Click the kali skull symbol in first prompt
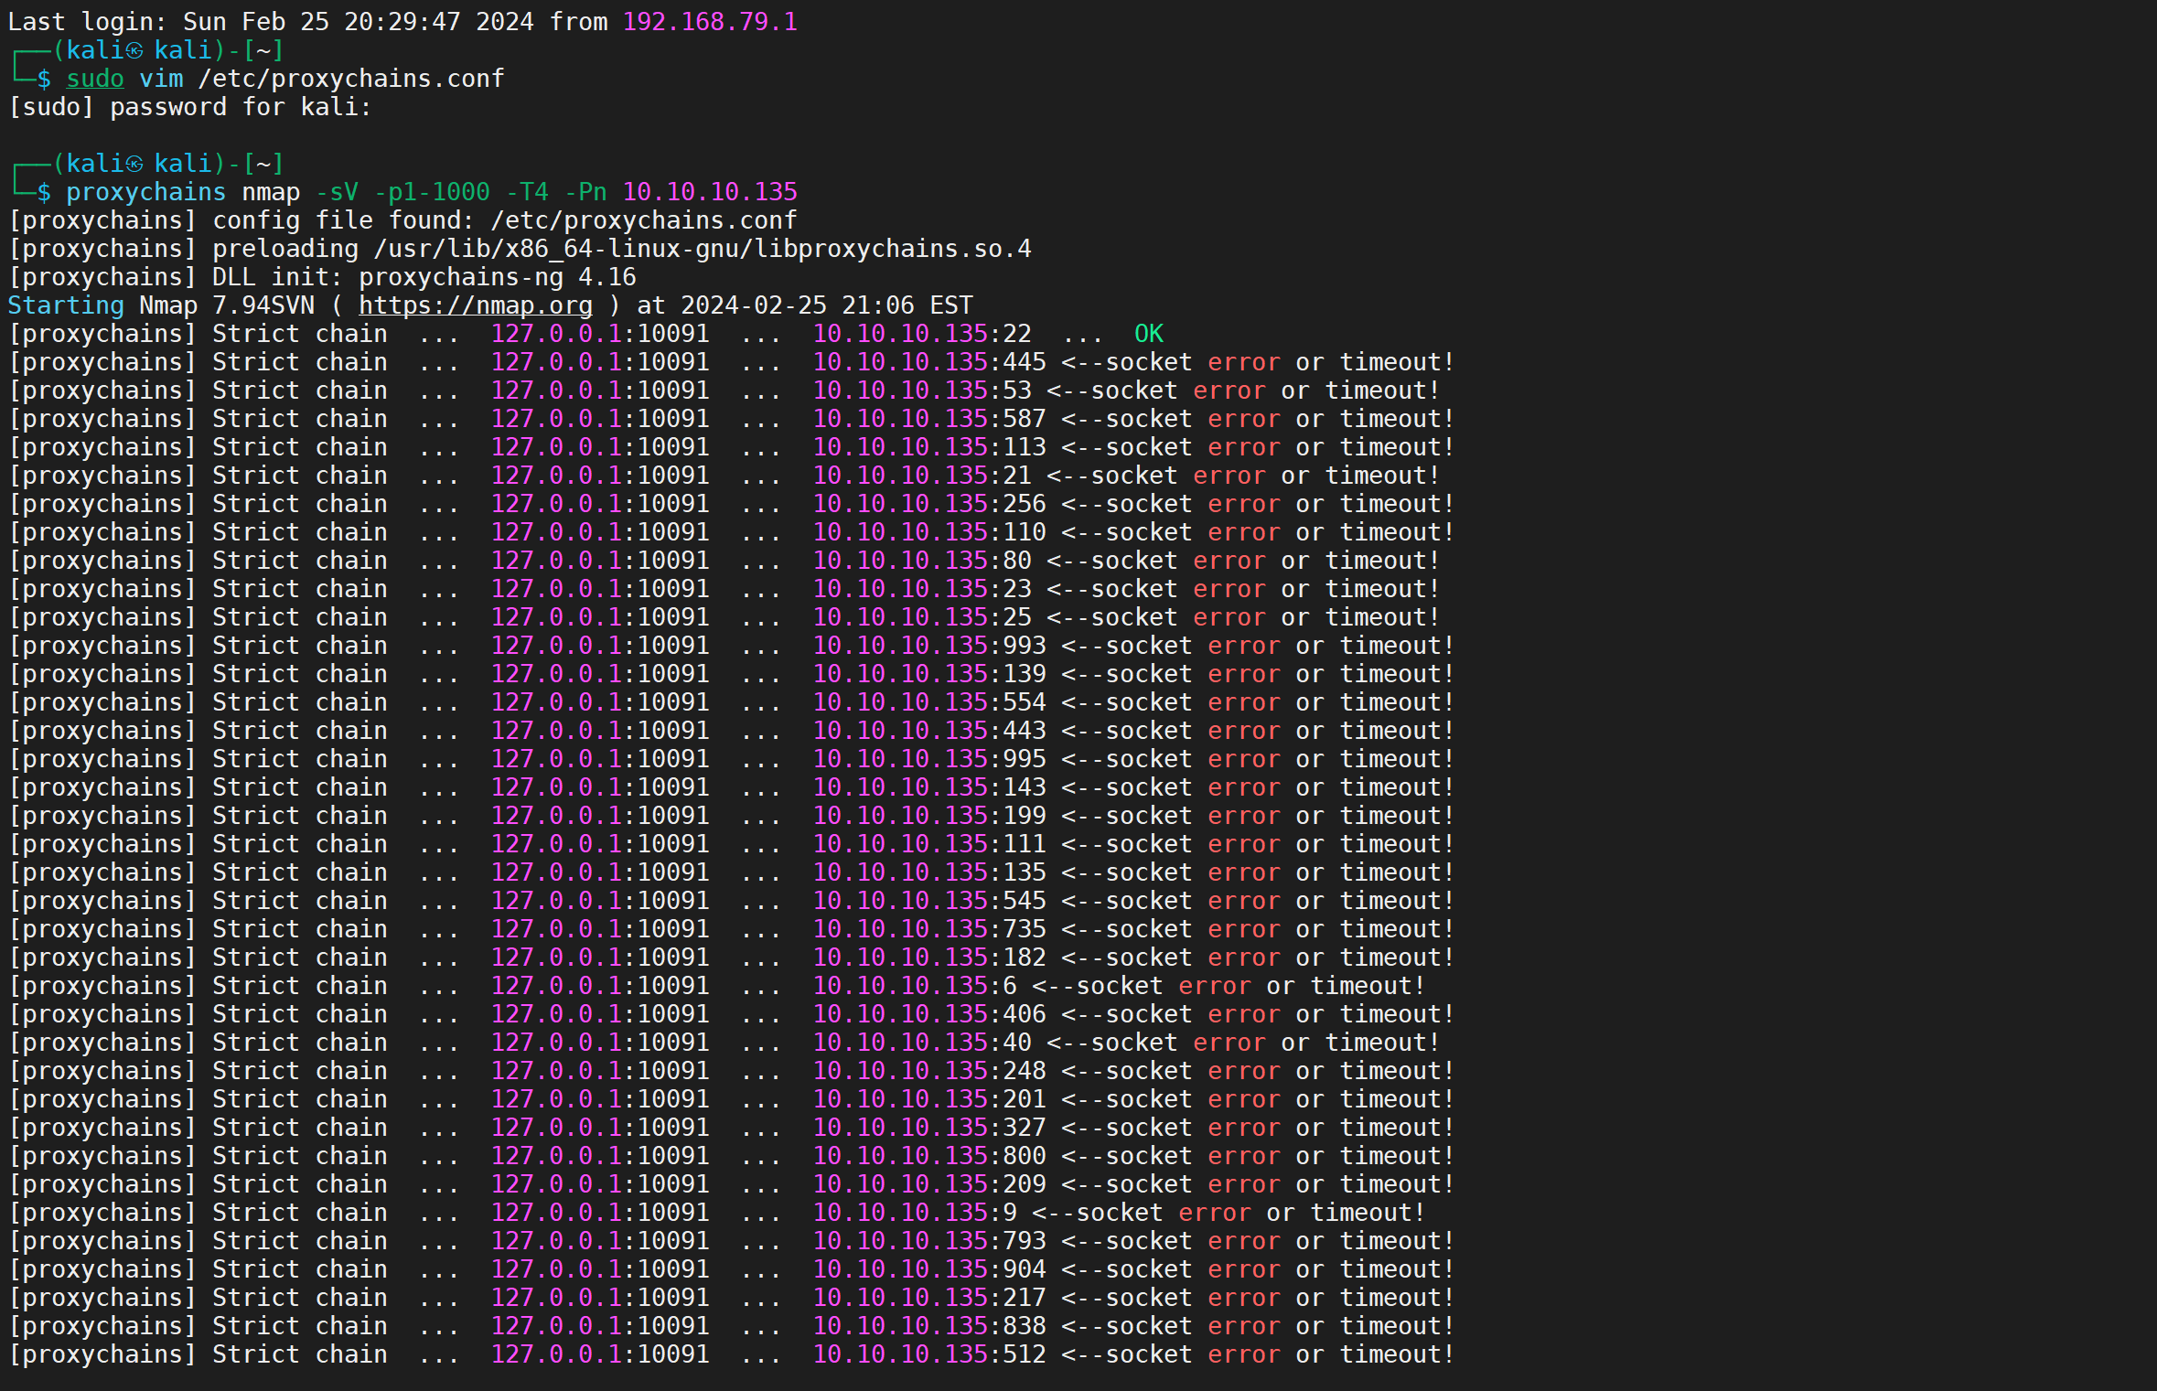This screenshot has height=1391, width=2157. click(x=134, y=50)
